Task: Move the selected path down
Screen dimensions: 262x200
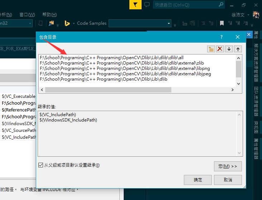Action: click(229, 49)
